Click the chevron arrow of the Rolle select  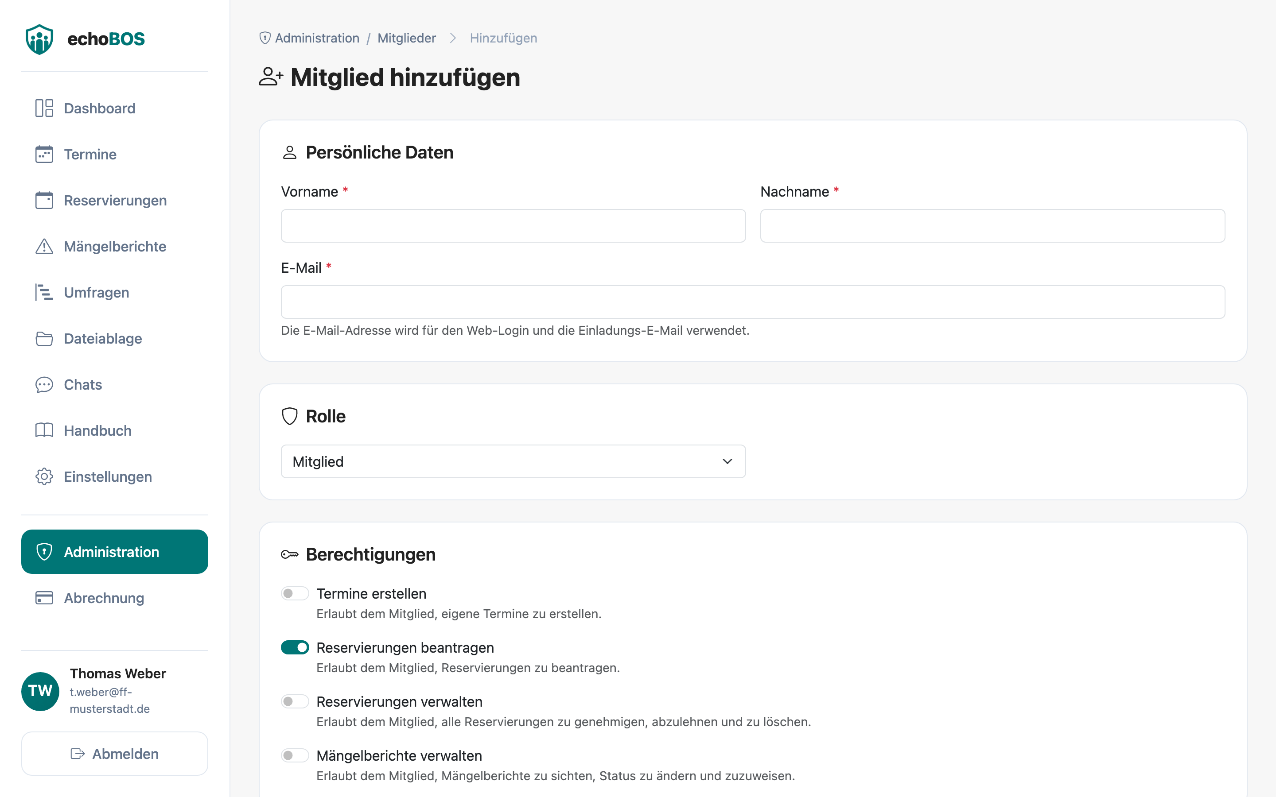pos(727,462)
